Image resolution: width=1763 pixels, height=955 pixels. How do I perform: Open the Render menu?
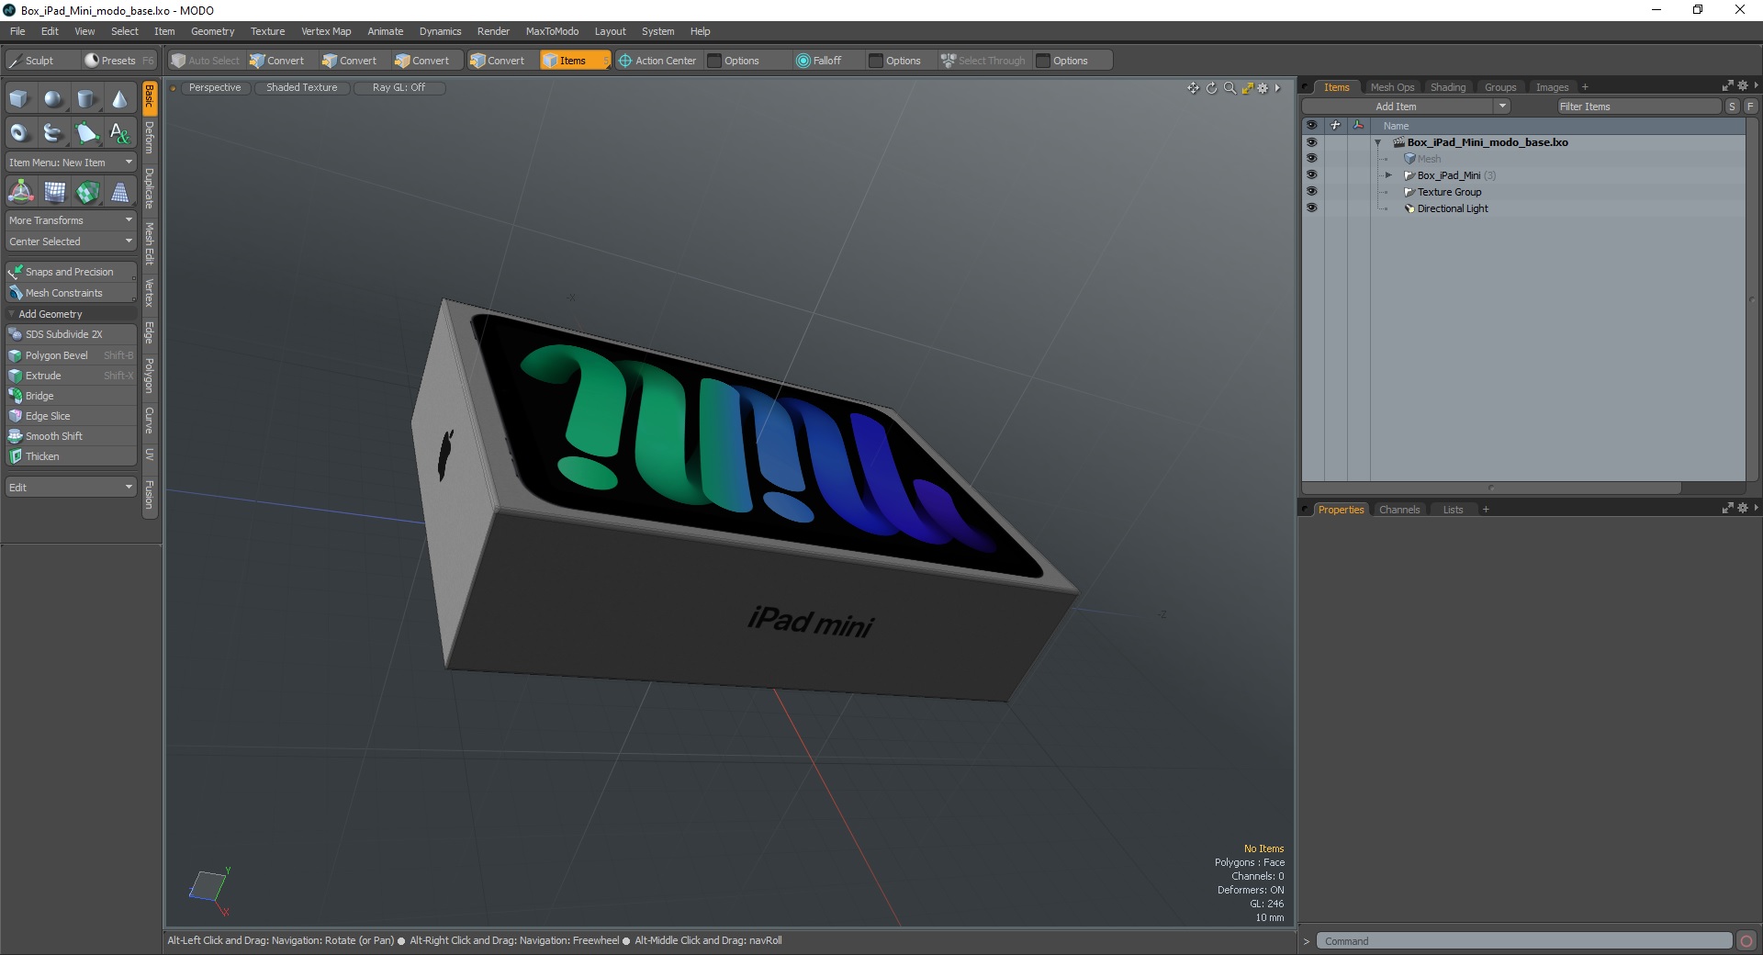493,31
